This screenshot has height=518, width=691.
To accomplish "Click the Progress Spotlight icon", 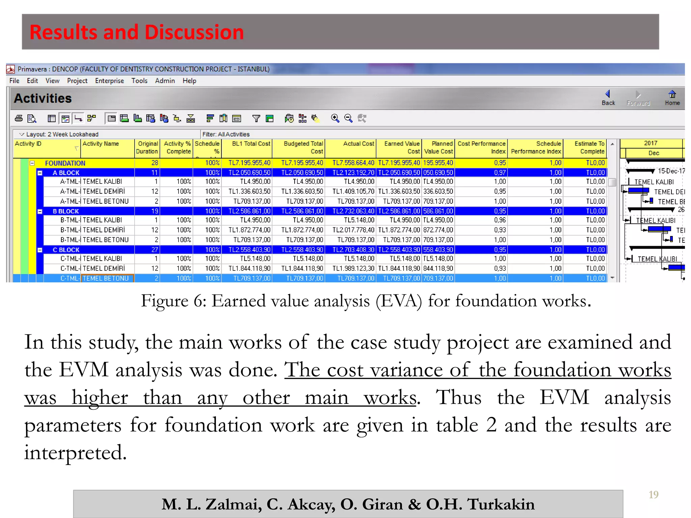I will click(x=315, y=118).
